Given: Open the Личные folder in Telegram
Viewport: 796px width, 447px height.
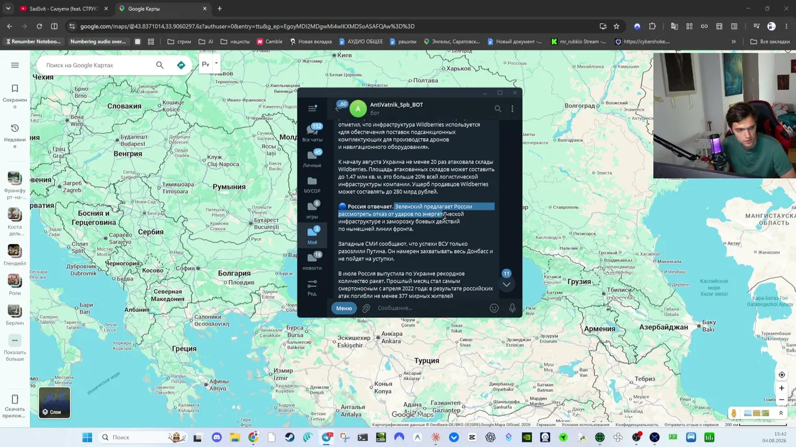Looking at the screenshot, I should pos(312,158).
